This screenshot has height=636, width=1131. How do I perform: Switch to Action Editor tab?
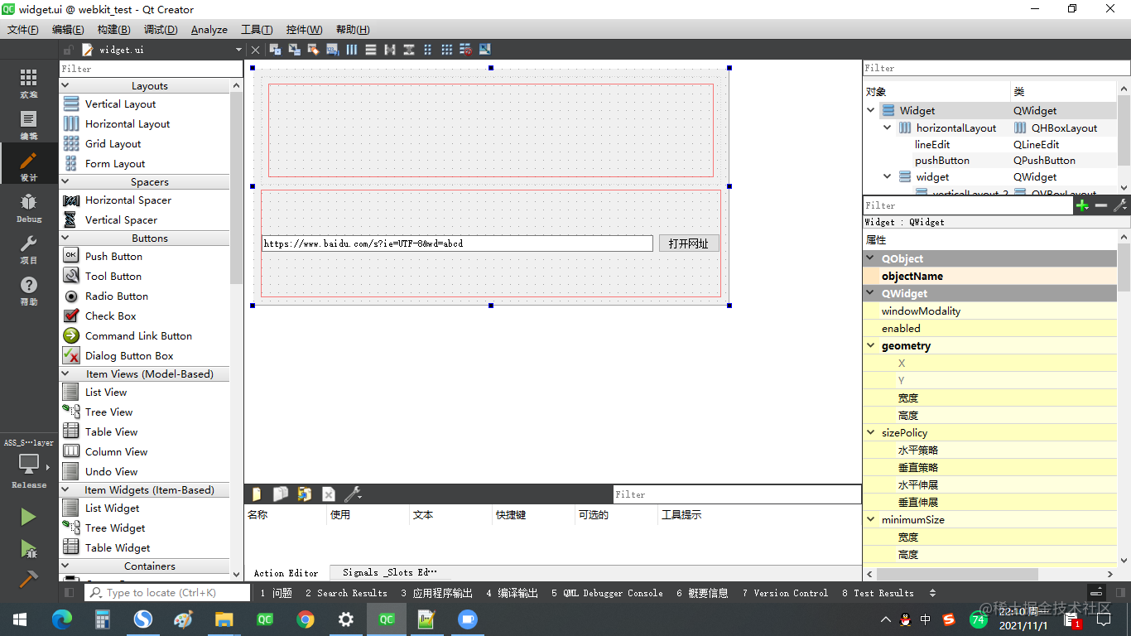click(x=286, y=572)
